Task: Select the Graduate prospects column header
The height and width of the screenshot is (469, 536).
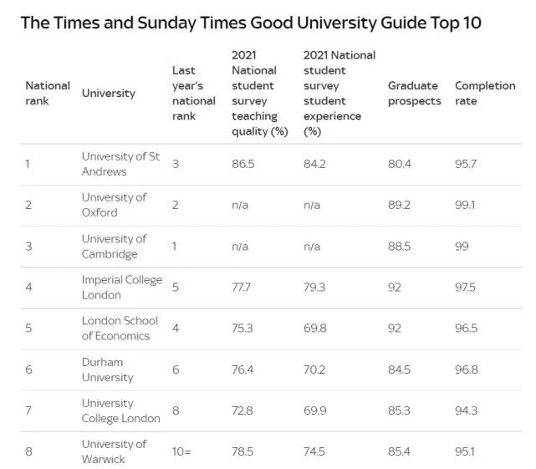Action: click(414, 93)
